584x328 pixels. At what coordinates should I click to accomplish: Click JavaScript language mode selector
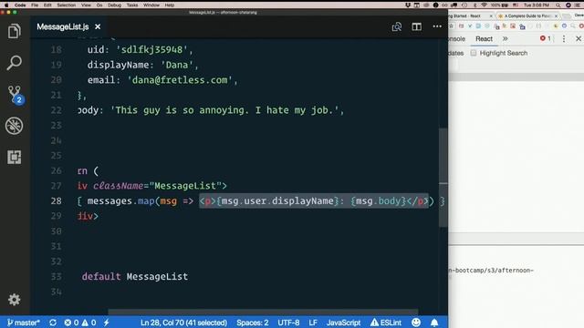343,323
